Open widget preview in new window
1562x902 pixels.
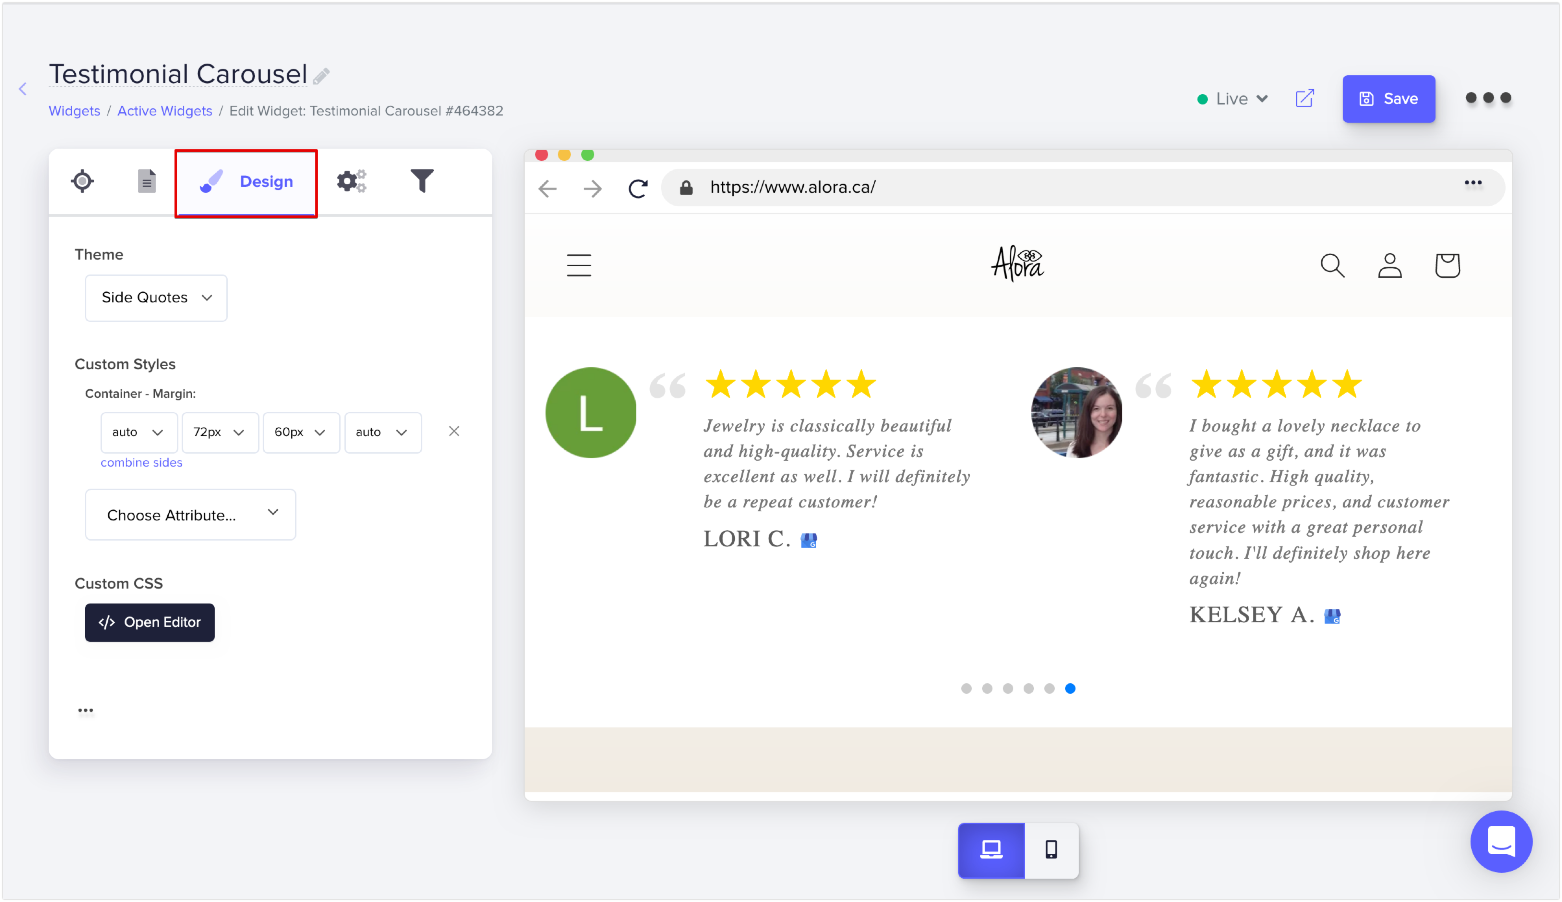(1304, 98)
